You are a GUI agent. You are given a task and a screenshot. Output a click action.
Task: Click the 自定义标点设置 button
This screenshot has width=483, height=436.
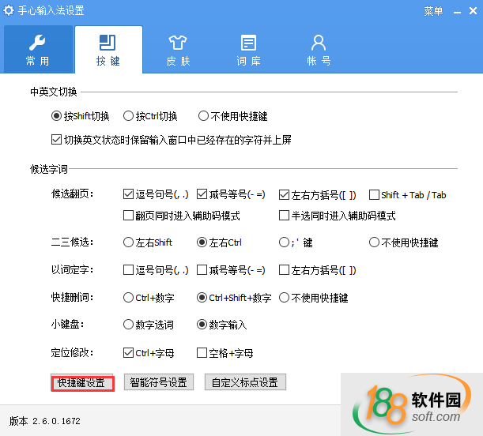click(245, 382)
